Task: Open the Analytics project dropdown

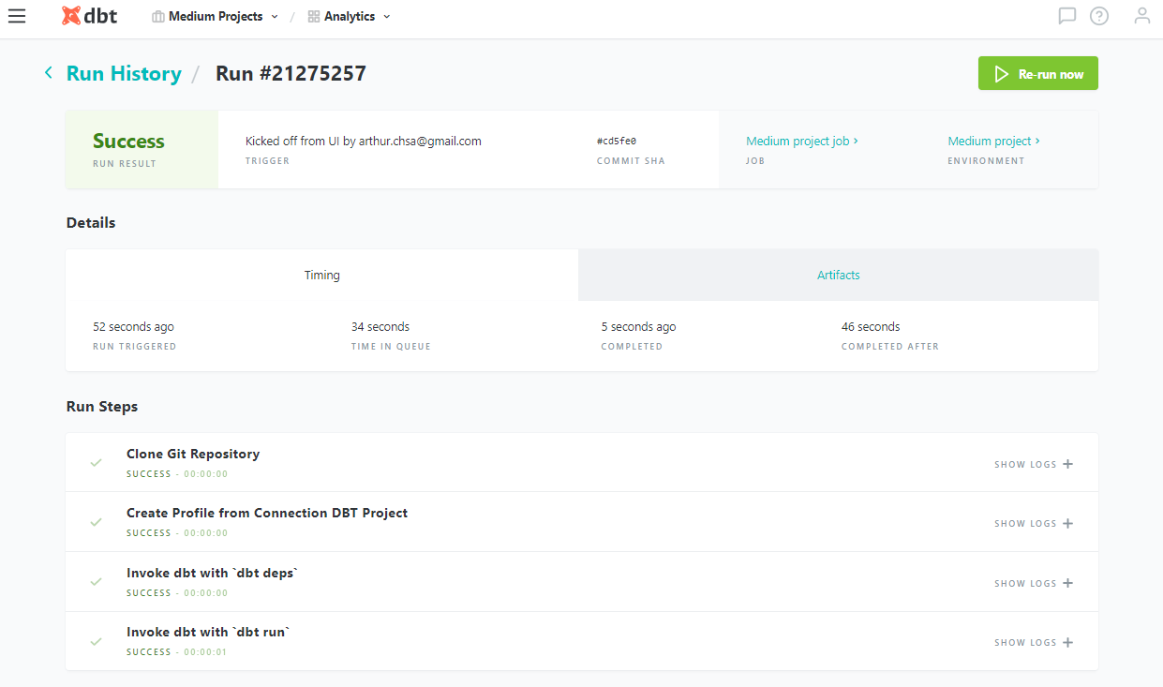Action: (350, 17)
